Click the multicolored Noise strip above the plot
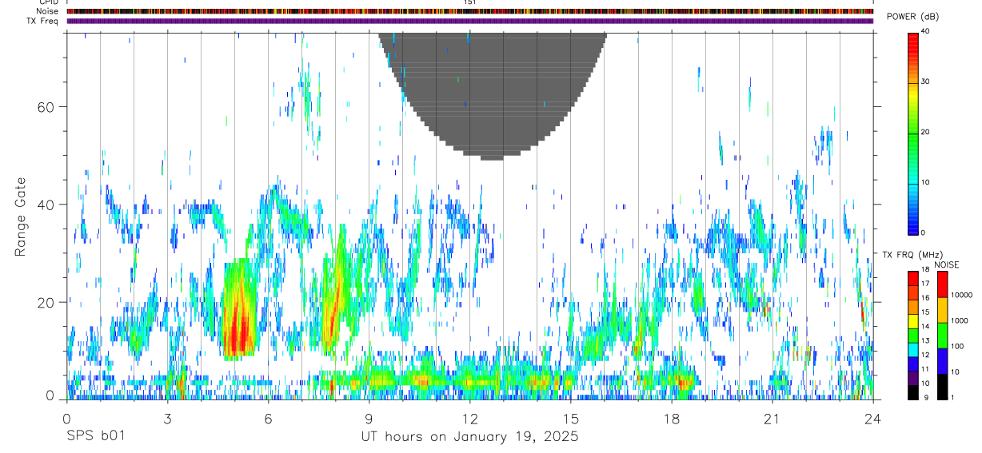 [x=470, y=11]
